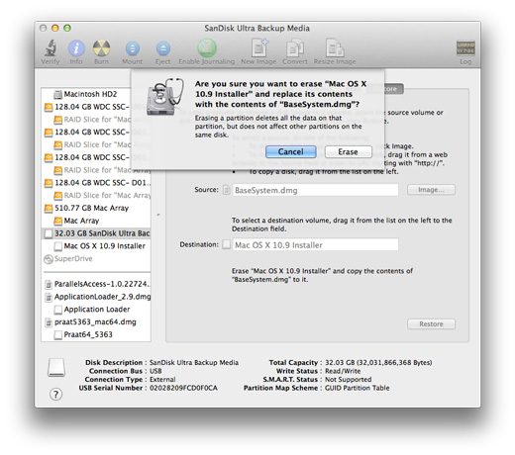Click the Source field containing BaseSystem.dmg
This screenshot has height=455, width=515.
click(315, 190)
